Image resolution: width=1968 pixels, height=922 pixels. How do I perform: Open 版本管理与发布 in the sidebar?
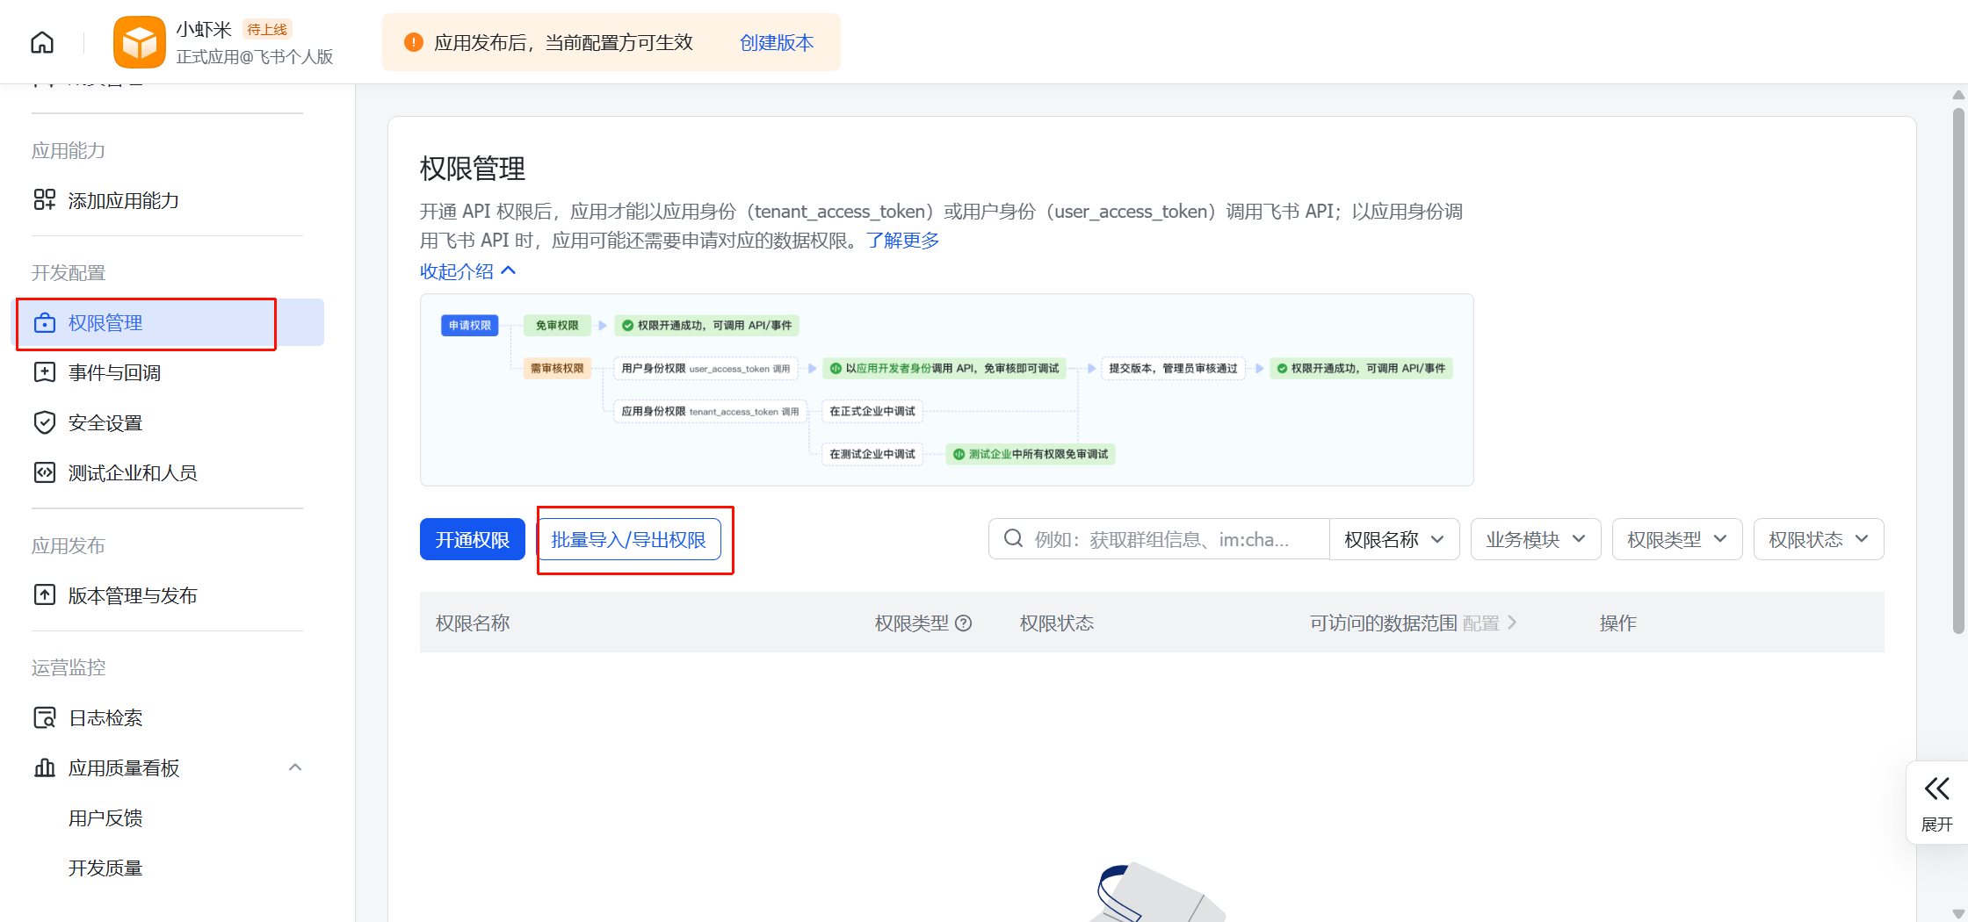[132, 595]
